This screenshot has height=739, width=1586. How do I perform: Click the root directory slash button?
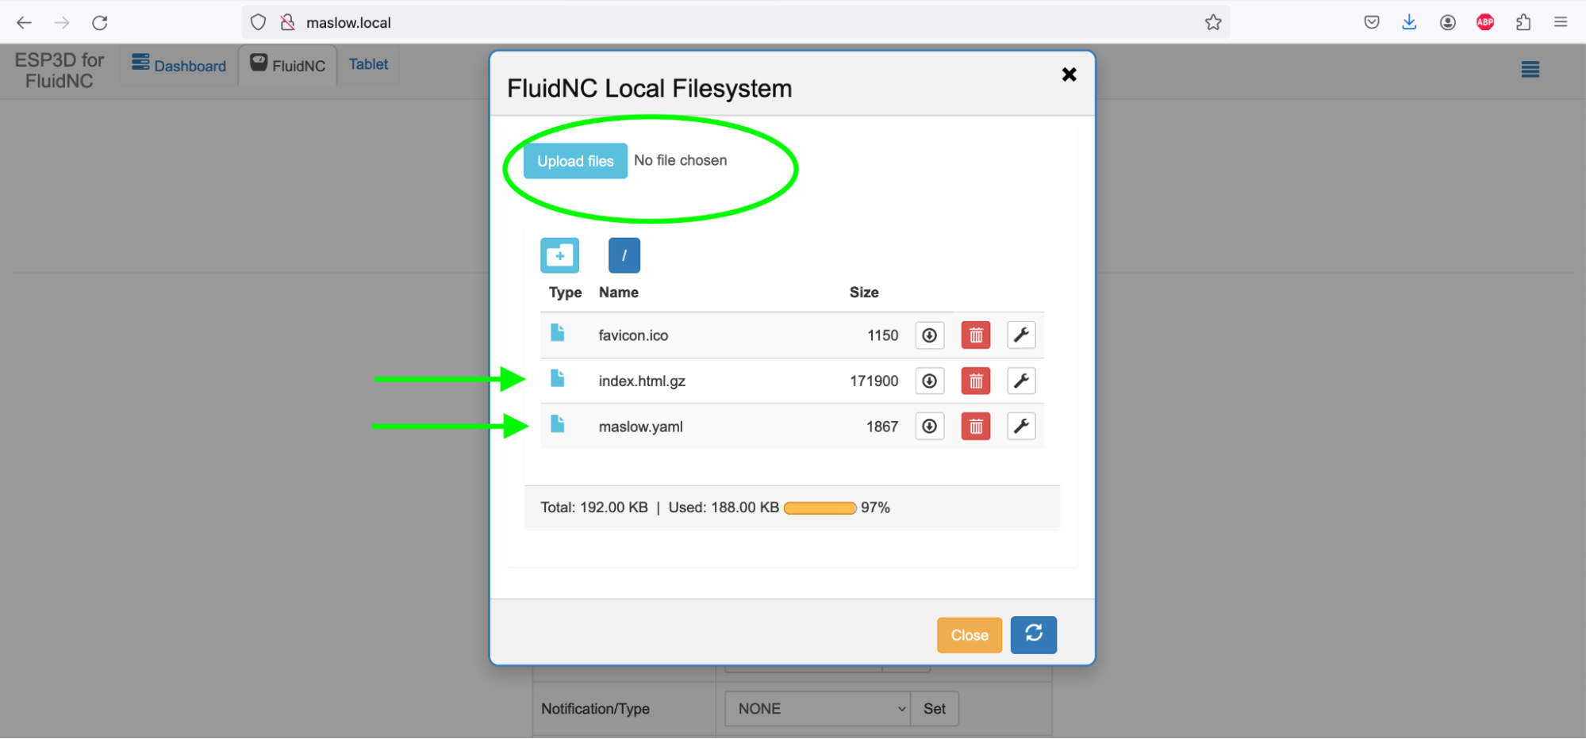coord(624,255)
